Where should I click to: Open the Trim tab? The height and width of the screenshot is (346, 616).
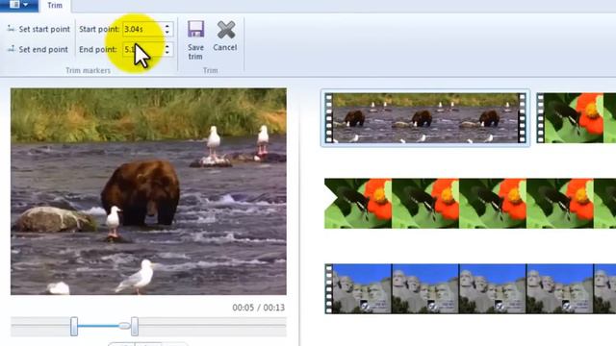pyautogui.click(x=55, y=6)
